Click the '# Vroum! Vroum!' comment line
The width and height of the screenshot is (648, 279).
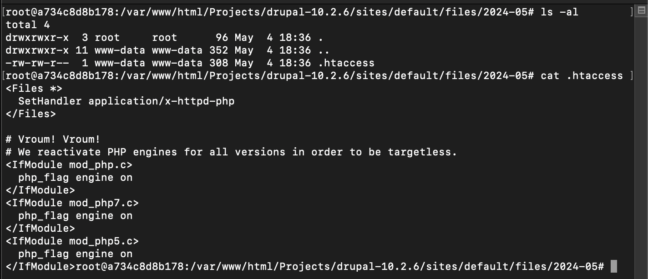(53, 139)
